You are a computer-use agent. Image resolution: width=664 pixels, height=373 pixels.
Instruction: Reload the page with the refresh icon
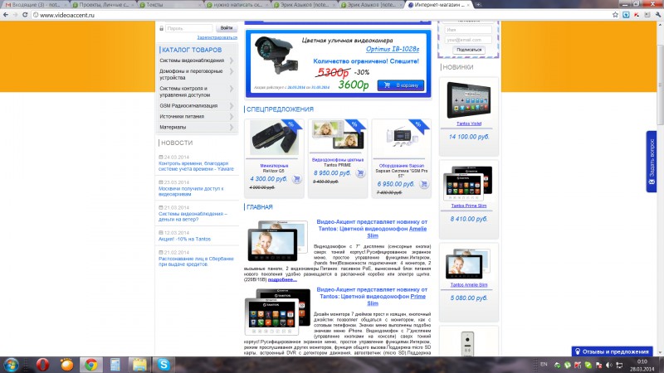pos(25,15)
